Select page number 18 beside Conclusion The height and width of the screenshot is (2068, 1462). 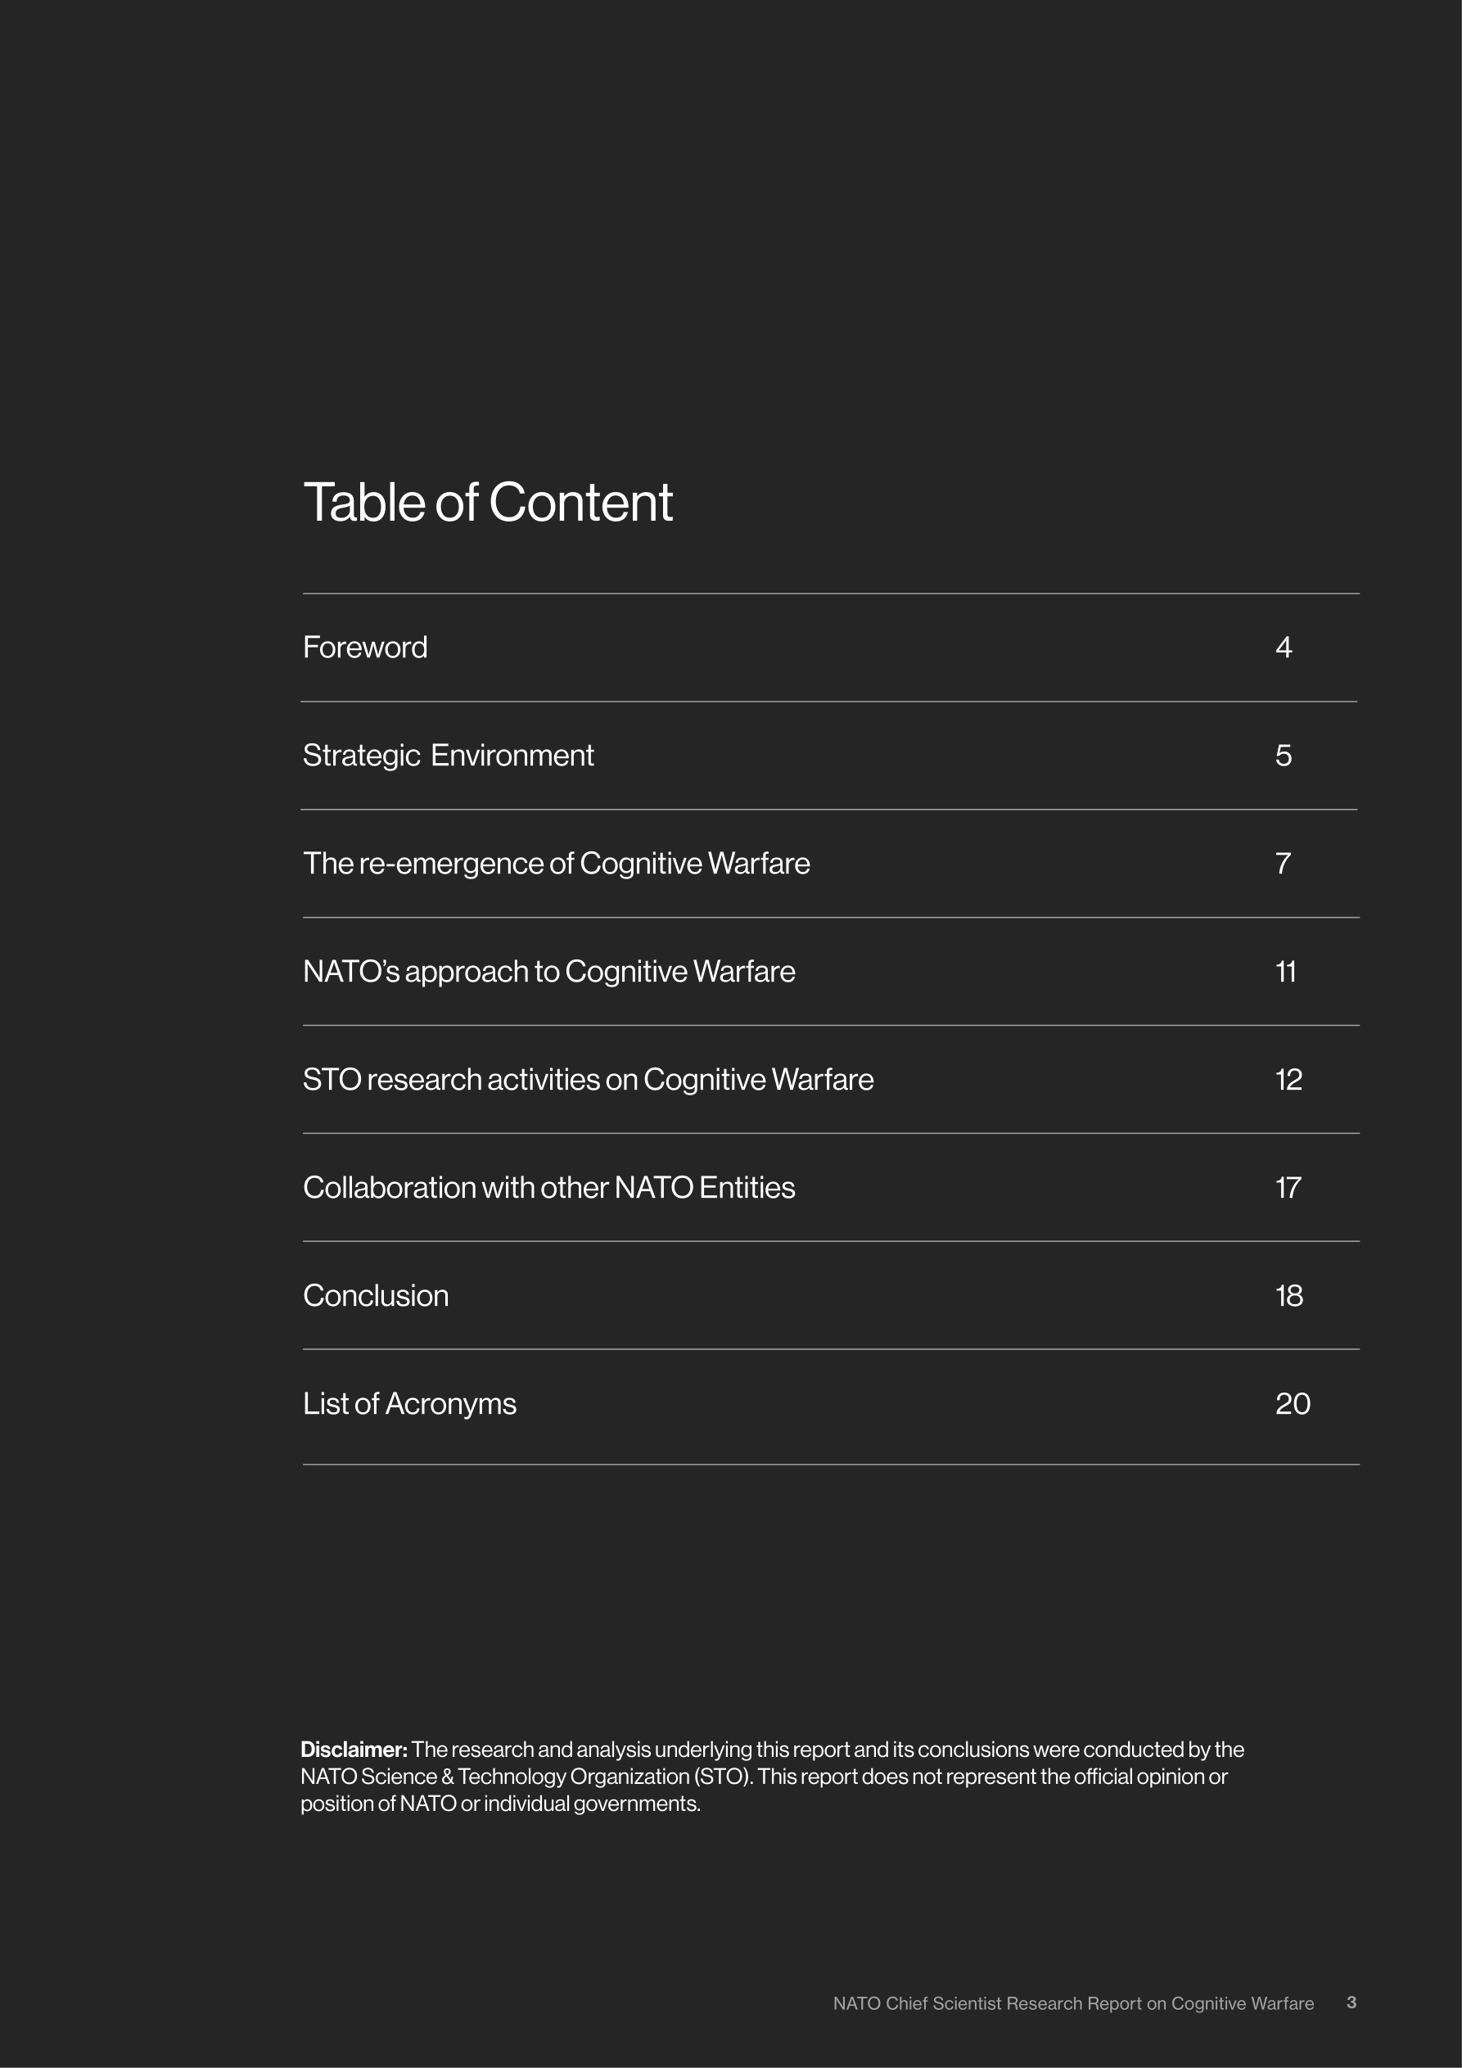click(1289, 1296)
